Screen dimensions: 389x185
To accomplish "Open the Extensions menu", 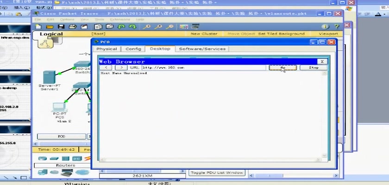I will 120,19.
